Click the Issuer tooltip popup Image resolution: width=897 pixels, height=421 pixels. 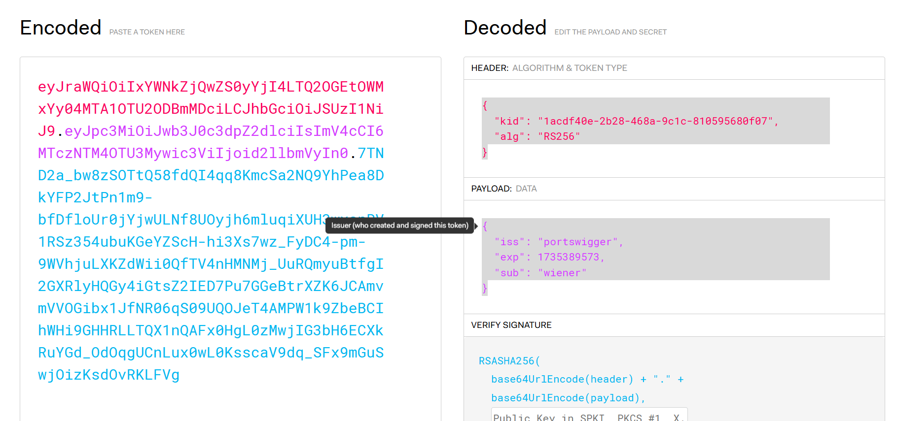(399, 226)
